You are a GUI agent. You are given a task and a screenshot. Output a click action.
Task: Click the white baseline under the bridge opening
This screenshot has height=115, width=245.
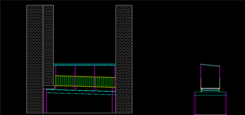click(79, 113)
